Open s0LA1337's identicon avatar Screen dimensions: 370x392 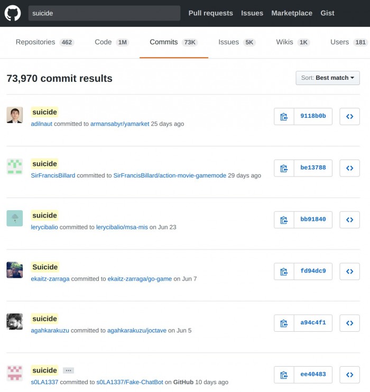[14, 374]
